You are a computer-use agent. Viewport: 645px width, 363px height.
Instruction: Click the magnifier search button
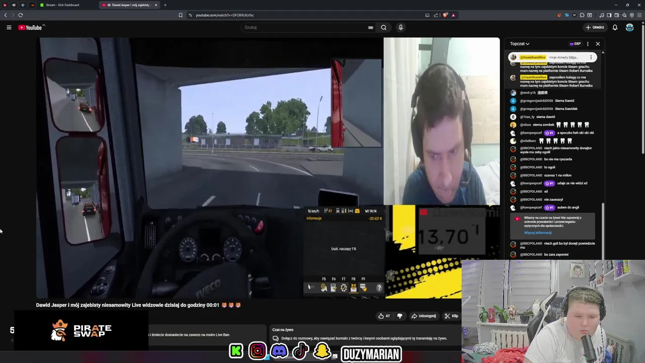point(383,27)
